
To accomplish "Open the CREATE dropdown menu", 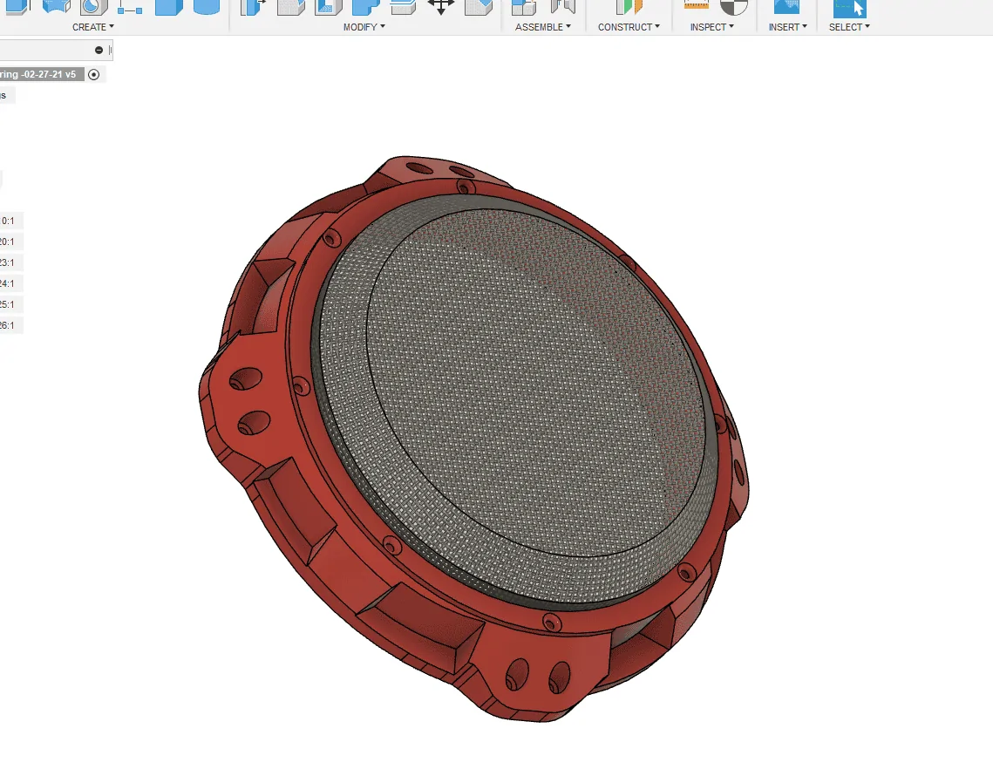I will pos(93,27).
